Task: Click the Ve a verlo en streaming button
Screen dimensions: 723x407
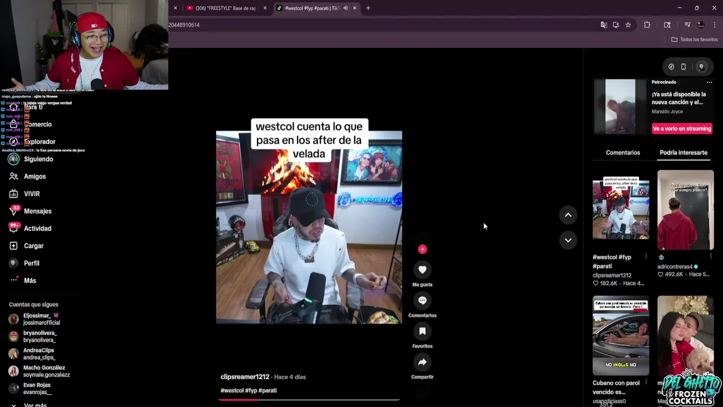Action: click(682, 129)
